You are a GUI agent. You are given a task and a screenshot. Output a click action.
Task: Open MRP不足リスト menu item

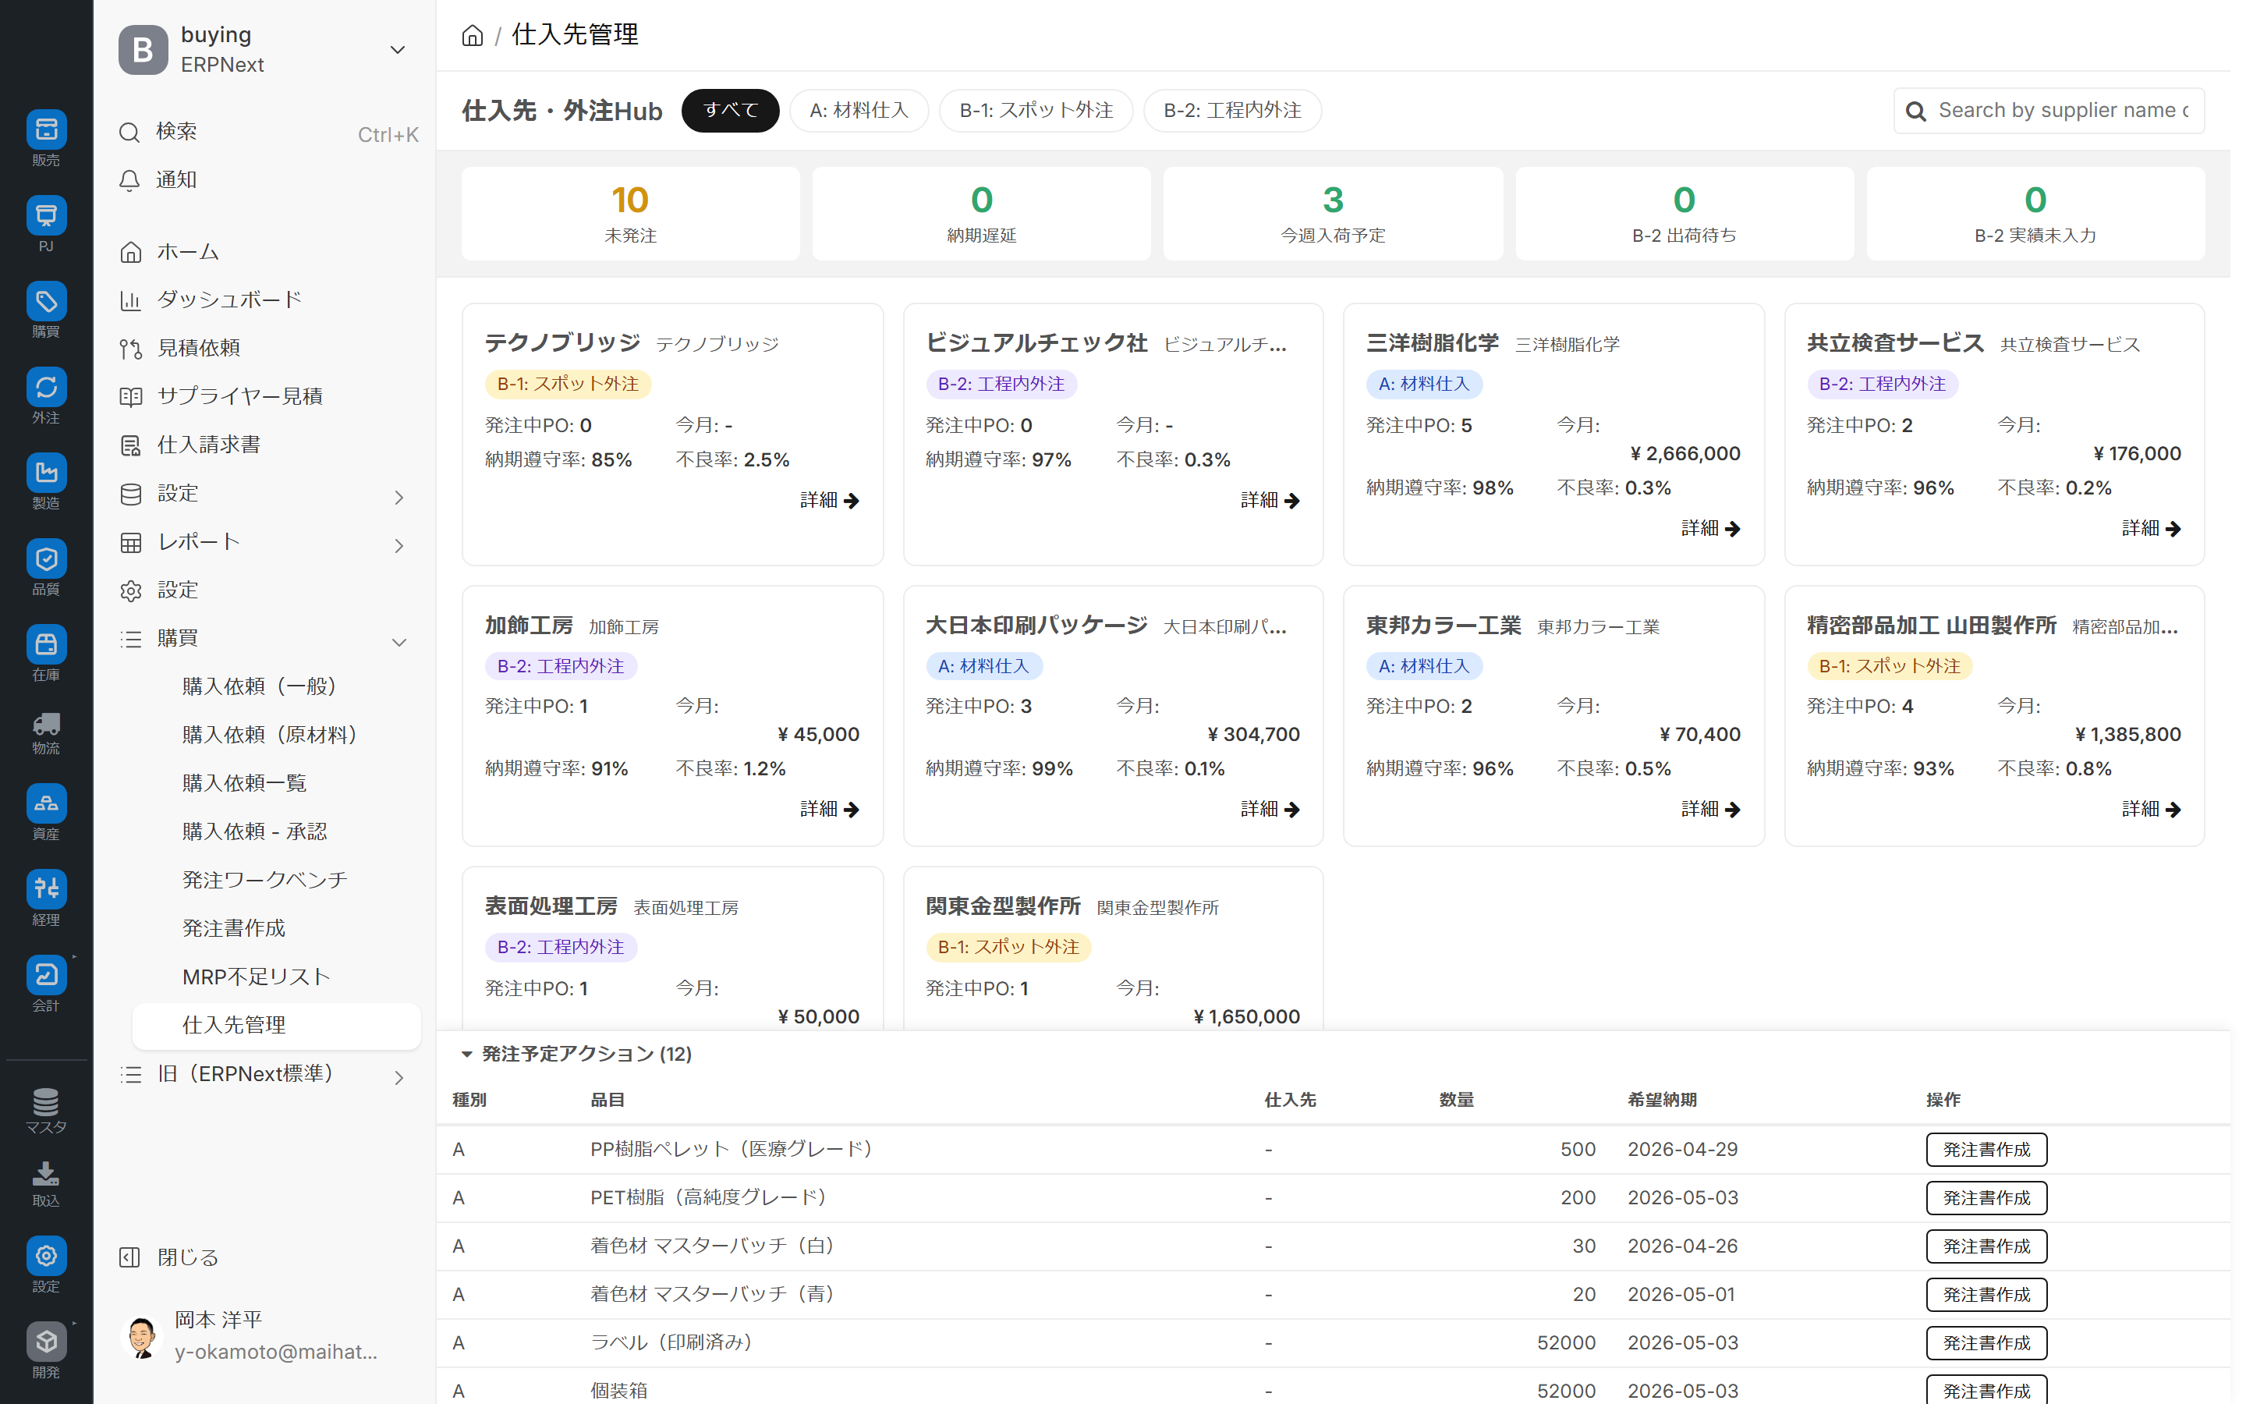[256, 977]
